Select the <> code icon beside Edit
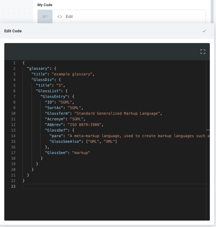The image size is (216, 227). point(59,16)
